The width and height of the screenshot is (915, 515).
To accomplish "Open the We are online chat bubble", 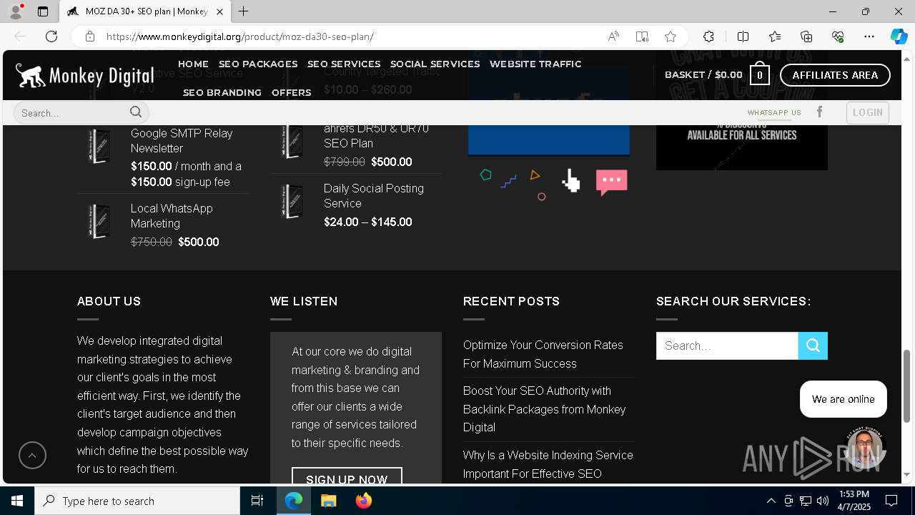I will click(x=844, y=399).
